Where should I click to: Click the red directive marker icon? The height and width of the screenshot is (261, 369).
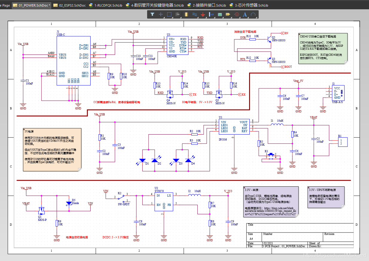[x=236, y=14]
